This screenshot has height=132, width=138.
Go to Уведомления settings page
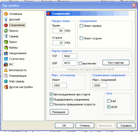(18, 53)
